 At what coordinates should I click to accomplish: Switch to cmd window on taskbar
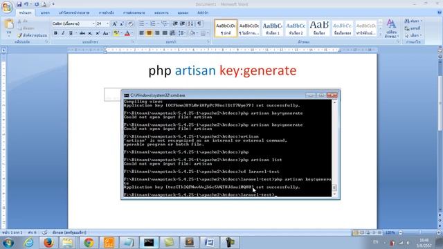point(149,243)
